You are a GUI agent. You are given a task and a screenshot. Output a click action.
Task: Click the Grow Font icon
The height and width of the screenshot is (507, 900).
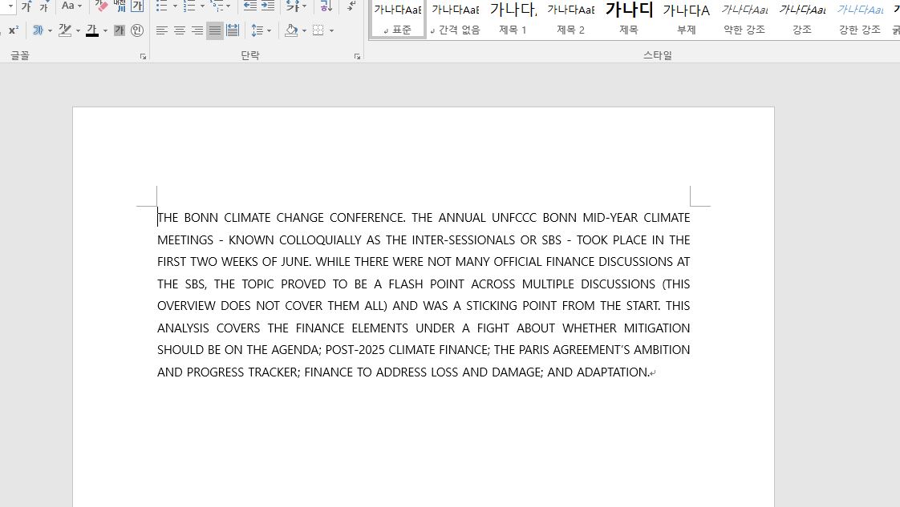click(x=26, y=6)
